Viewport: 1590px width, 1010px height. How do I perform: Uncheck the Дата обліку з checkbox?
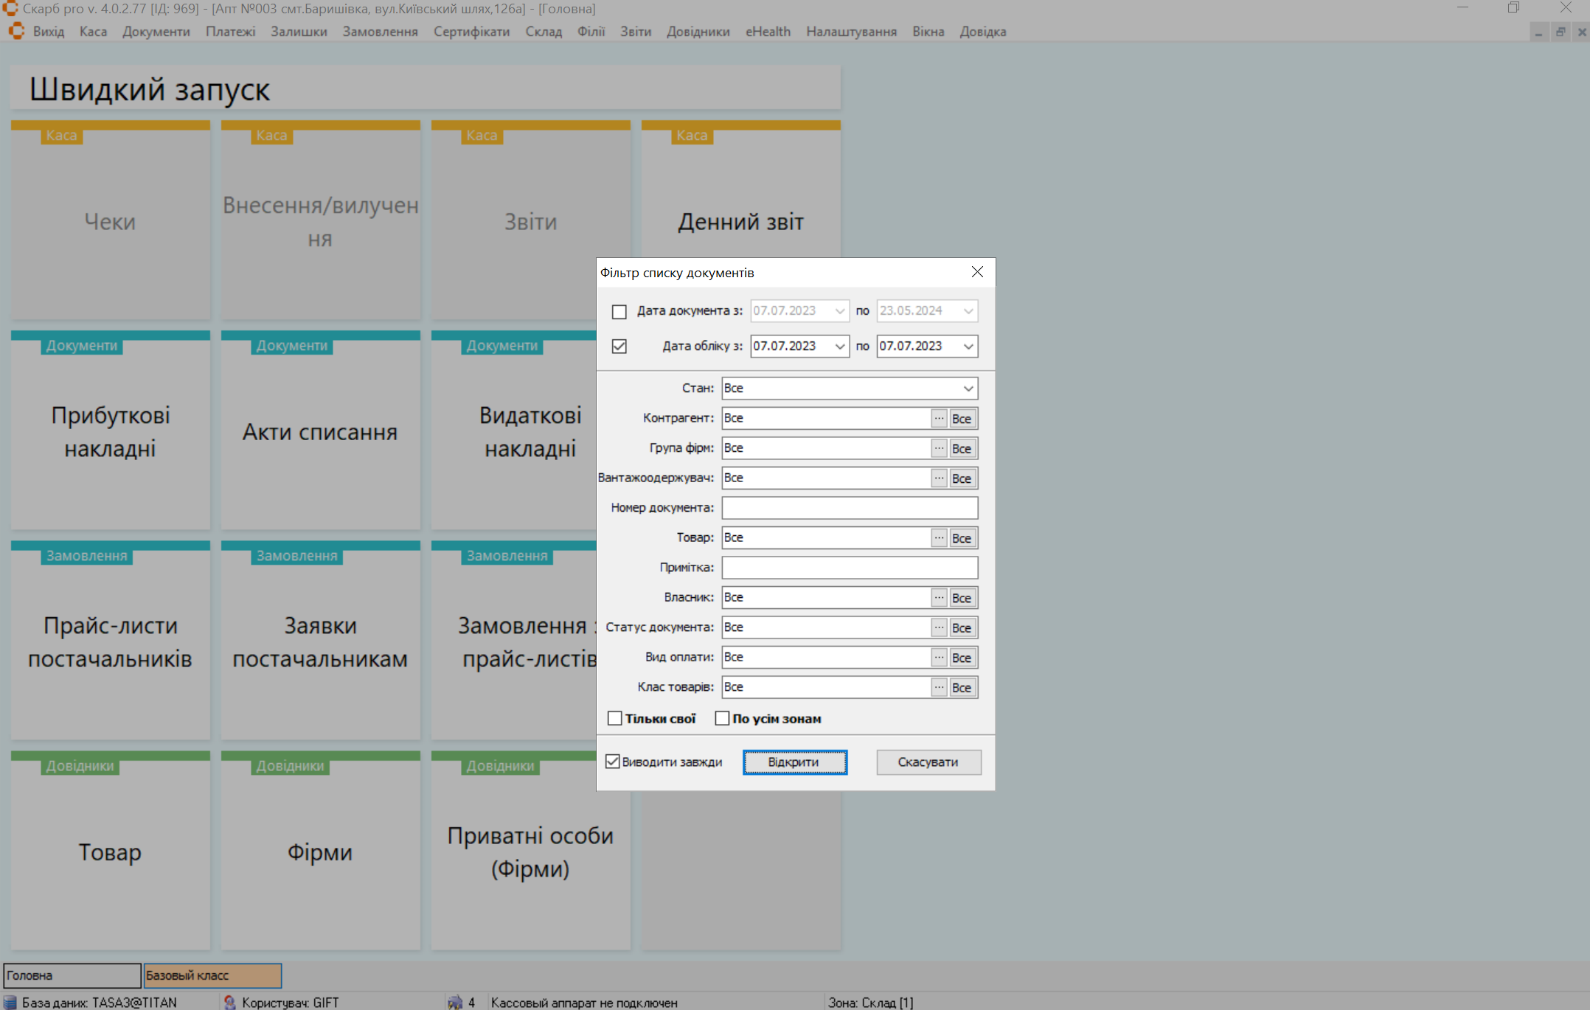click(619, 346)
